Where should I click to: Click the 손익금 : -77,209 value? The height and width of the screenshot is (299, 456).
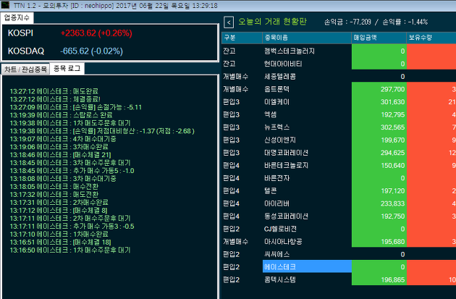tap(347, 22)
